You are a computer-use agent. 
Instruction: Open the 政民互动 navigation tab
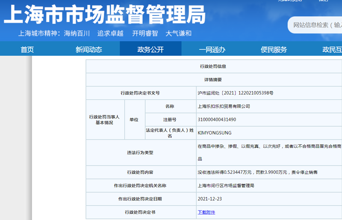tap(332, 50)
